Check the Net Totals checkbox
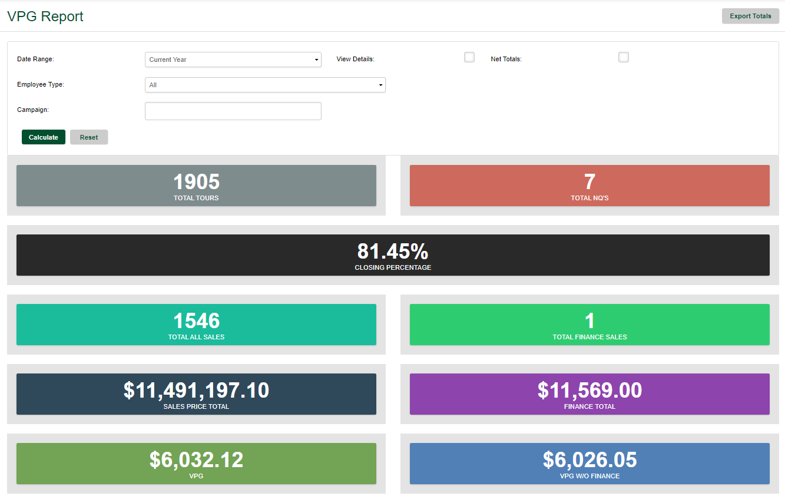The image size is (785, 496). point(624,57)
